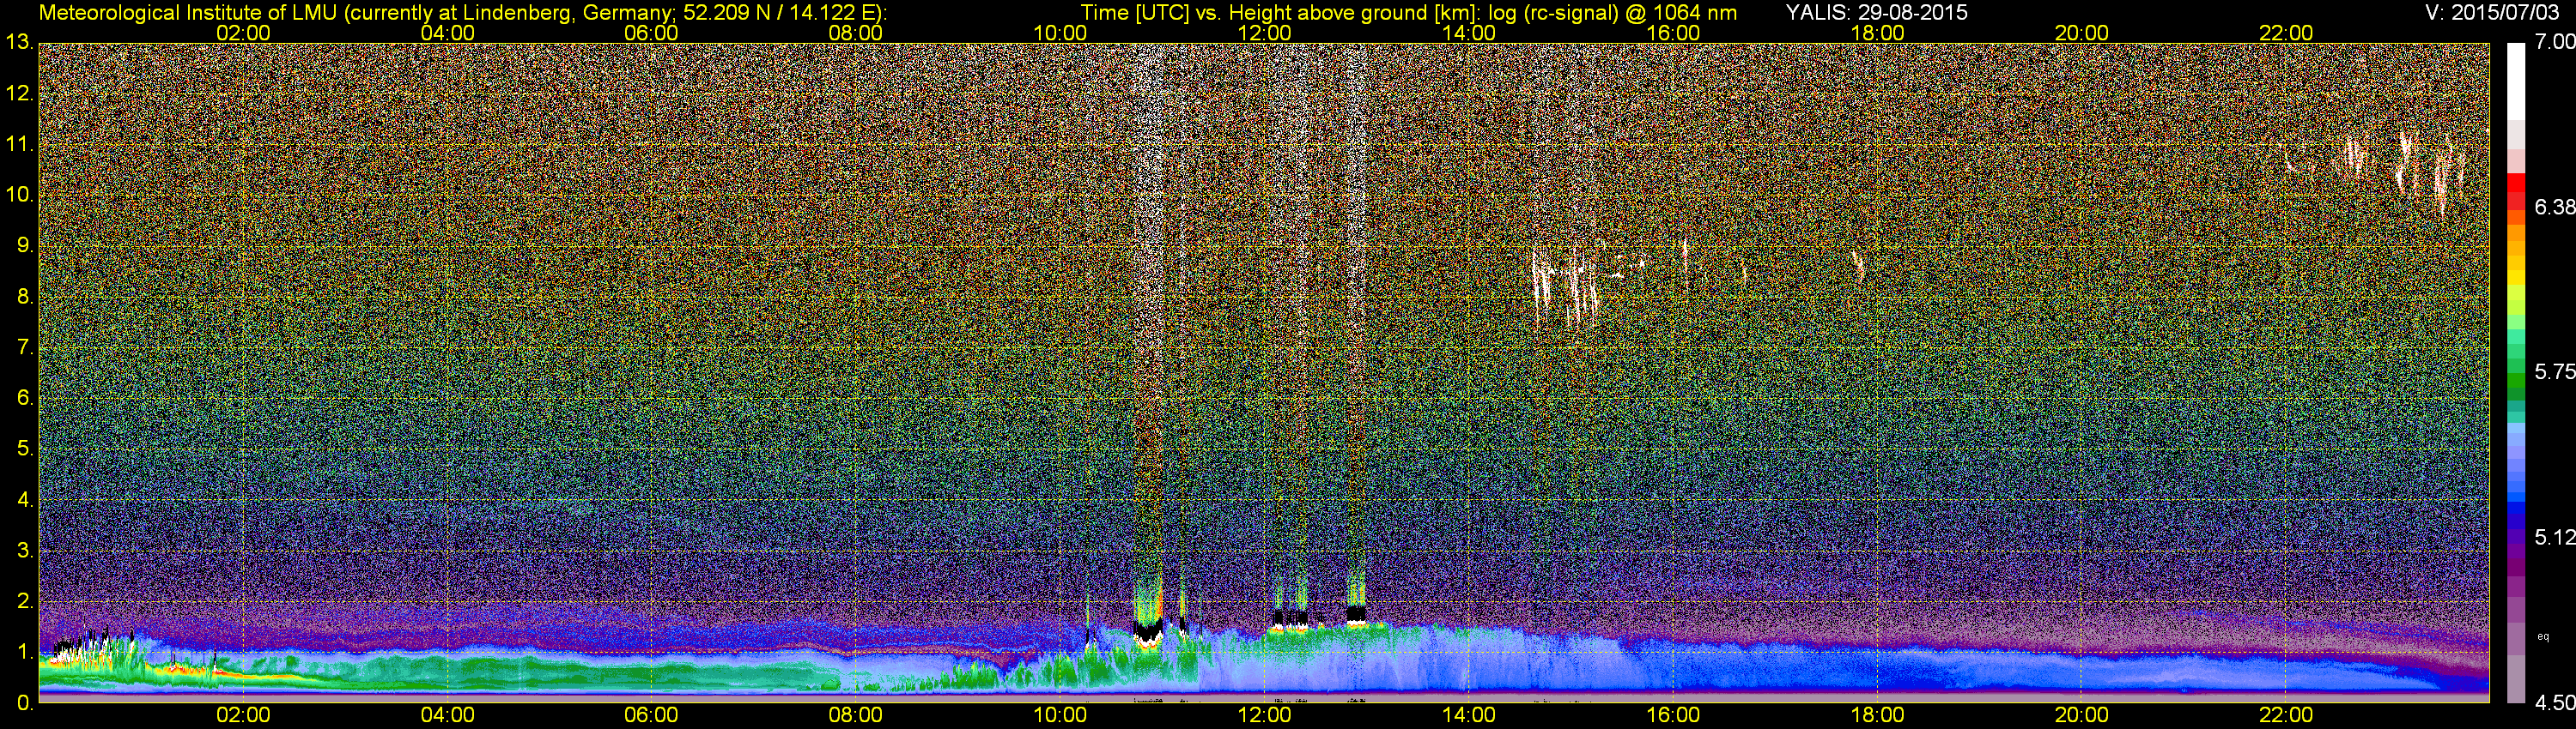
Task: Click the 8 km height axis label
Action: tap(25, 297)
